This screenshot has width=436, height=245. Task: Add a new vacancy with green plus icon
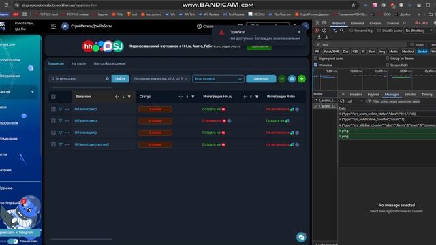pos(302,79)
